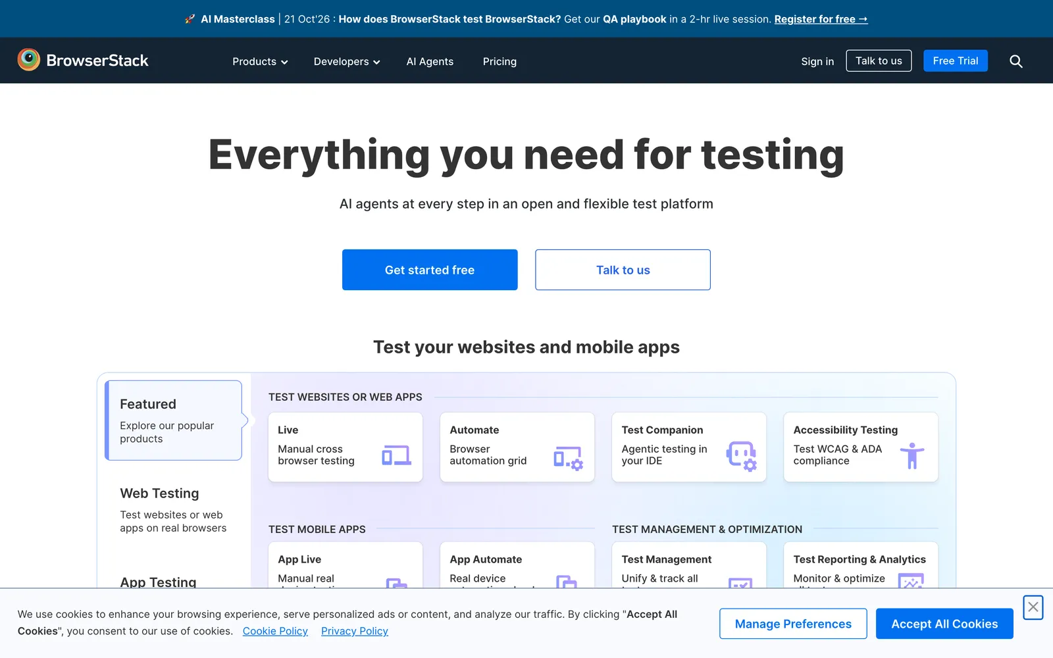The image size is (1053, 658).
Task: Click the BrowserStack wordmark text
Action: (97, 61)
